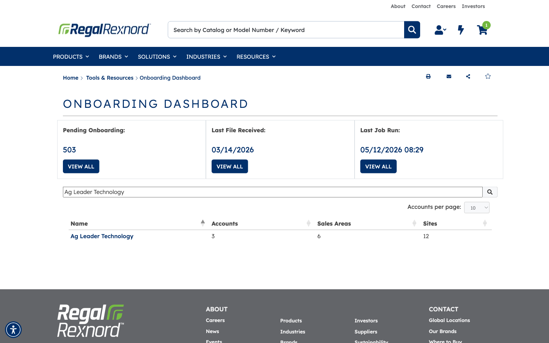Open the Contact top link
This screenshot has height=343, width=549.
[421, 6]
